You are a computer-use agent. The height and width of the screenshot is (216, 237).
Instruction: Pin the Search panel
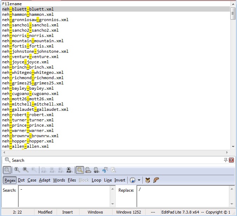[x=226, y=160]
